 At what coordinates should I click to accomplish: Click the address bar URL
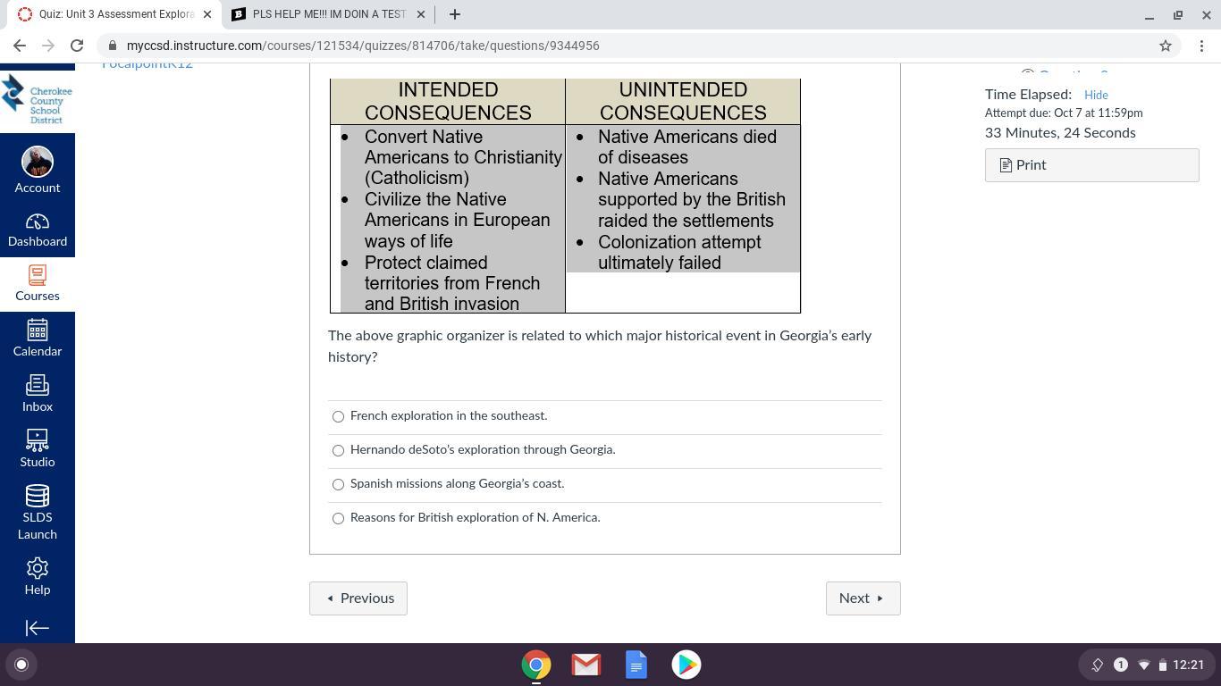[363, 46]
